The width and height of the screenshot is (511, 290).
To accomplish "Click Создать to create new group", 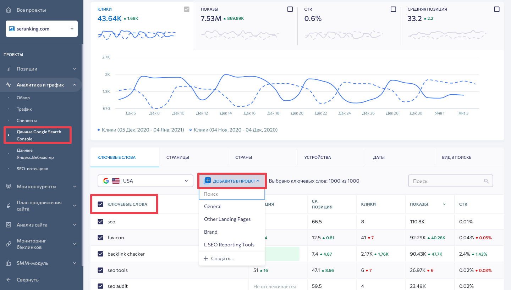I will coord(232,258).
